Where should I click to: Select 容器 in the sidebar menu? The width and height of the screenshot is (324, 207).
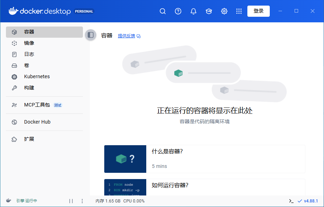coord(44,32)
